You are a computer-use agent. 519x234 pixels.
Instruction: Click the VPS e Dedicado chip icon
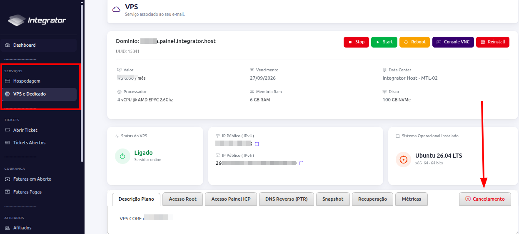7,94
